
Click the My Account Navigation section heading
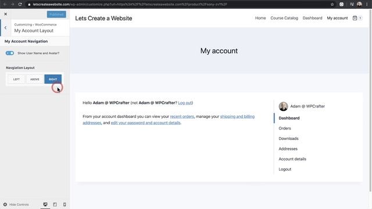pyautogui.click(x=26, y=41)
